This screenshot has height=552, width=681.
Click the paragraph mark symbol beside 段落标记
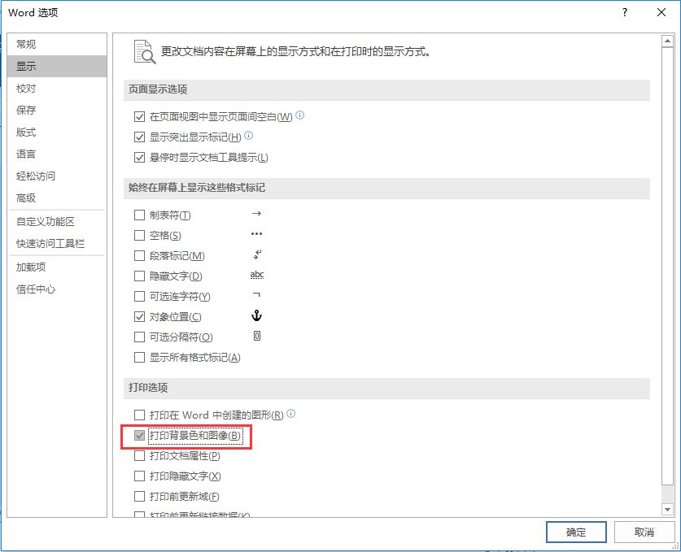pos(256,254)
